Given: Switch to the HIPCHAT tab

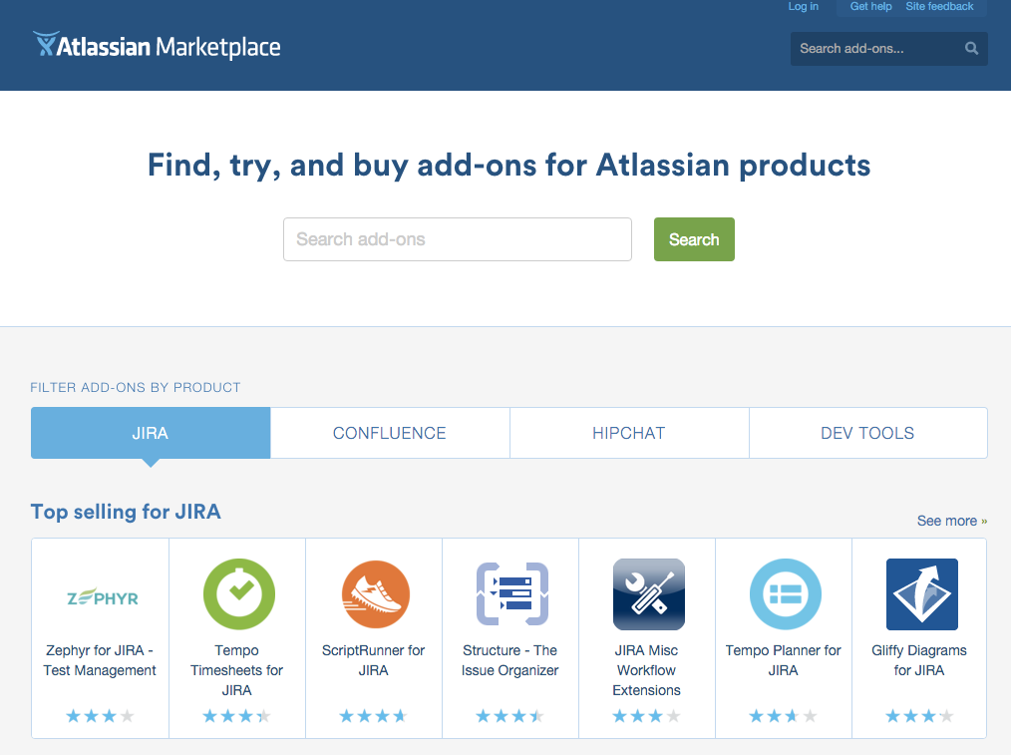Looking at the screenshot, I should 629,433.
